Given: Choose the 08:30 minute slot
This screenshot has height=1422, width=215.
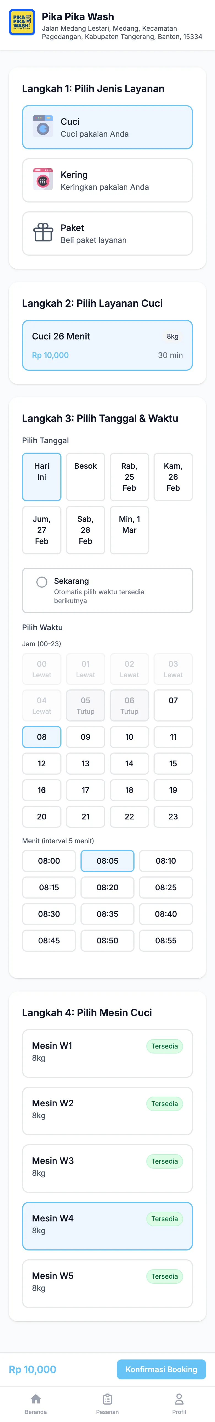Looking at the screenshot, I should pyautogui.click(x=49, y=914).
